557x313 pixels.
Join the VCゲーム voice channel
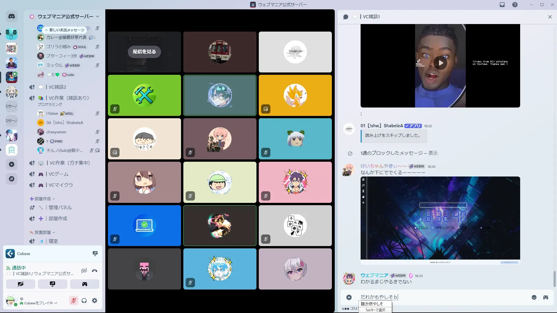point(59,174)
